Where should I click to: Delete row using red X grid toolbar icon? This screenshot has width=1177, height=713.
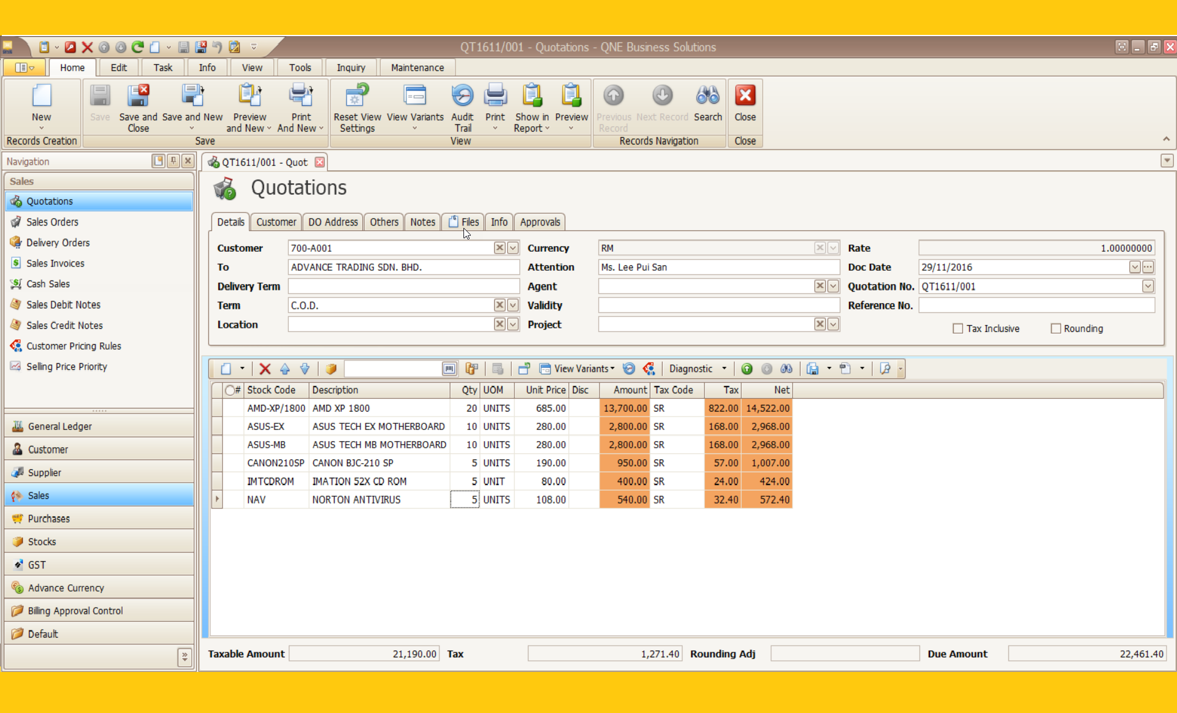point(265,369)
